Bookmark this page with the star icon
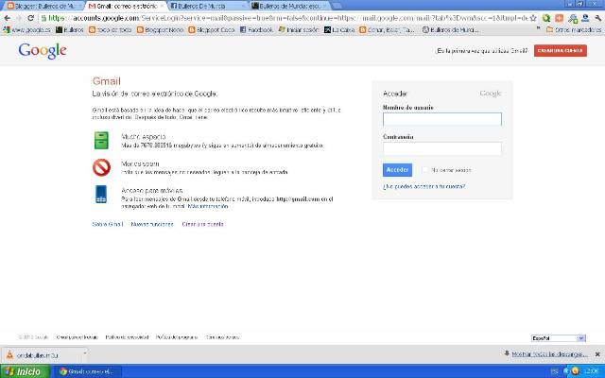 [533, 18]
